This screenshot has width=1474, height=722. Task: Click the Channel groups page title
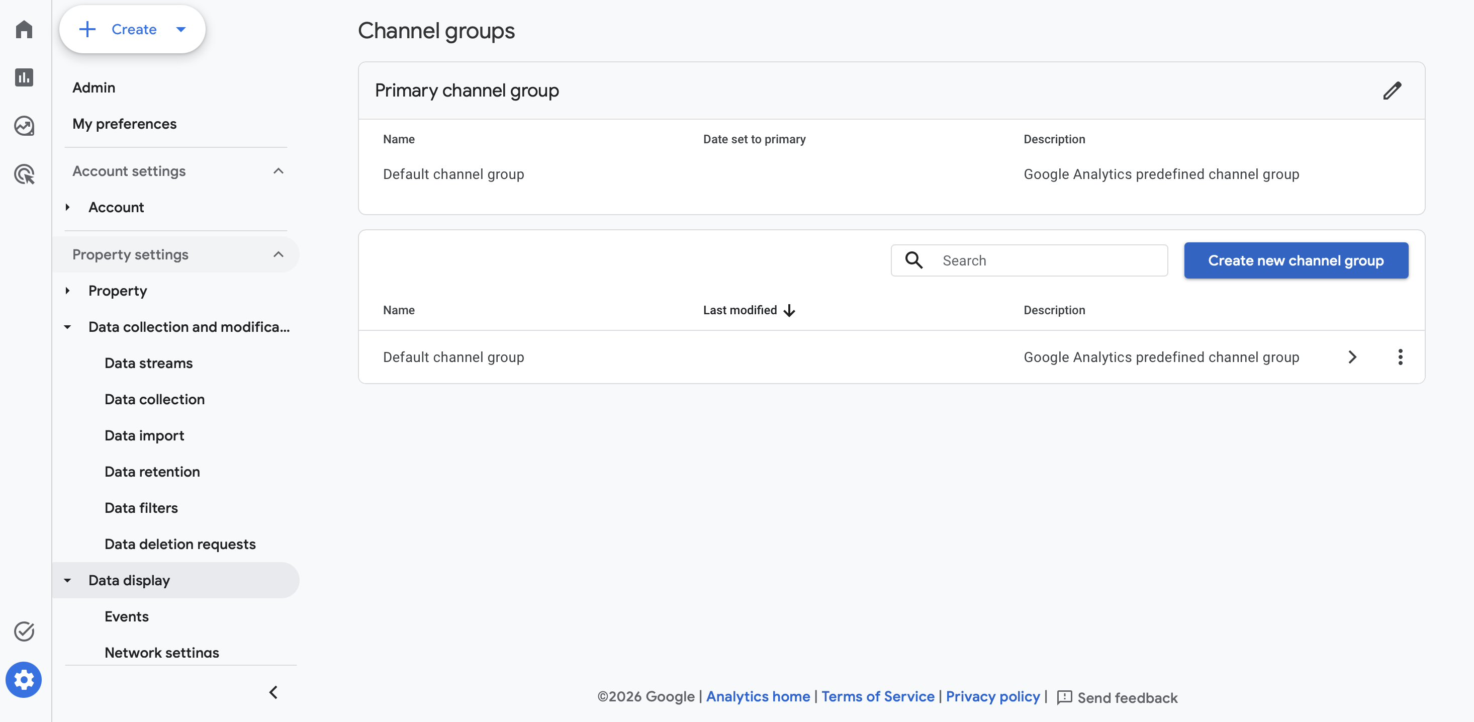pos(436,31)
